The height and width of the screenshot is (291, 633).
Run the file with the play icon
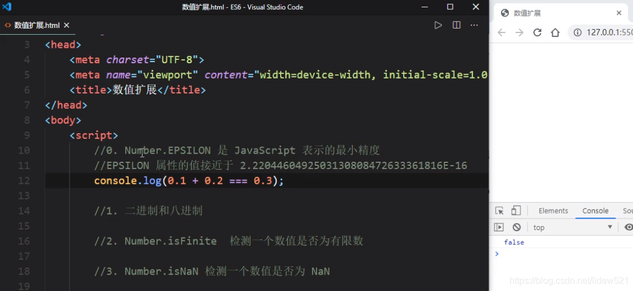438,26
